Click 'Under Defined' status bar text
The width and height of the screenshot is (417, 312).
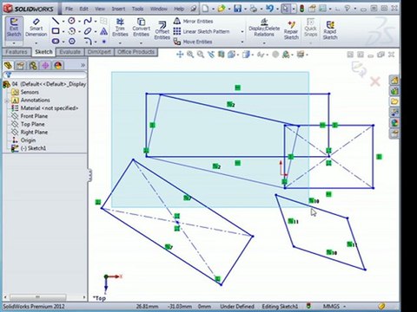coord(237,306)
